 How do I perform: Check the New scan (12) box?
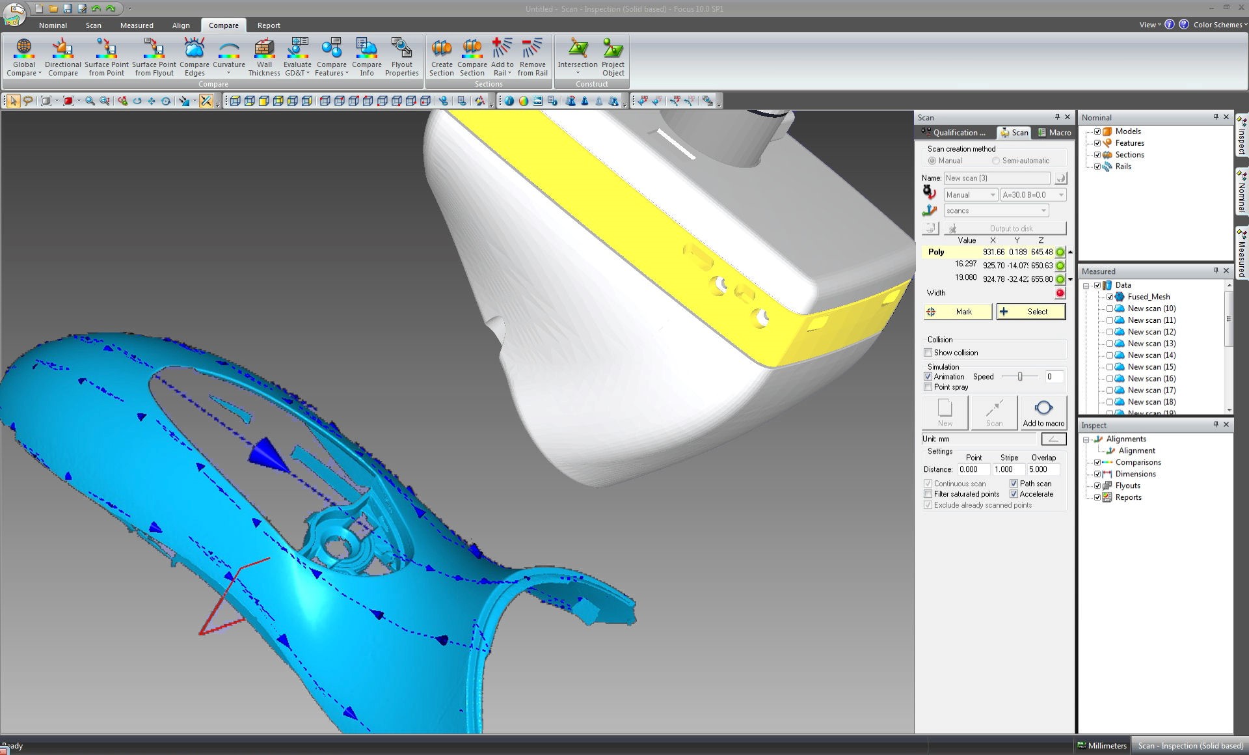click(x=1110, y=332)
